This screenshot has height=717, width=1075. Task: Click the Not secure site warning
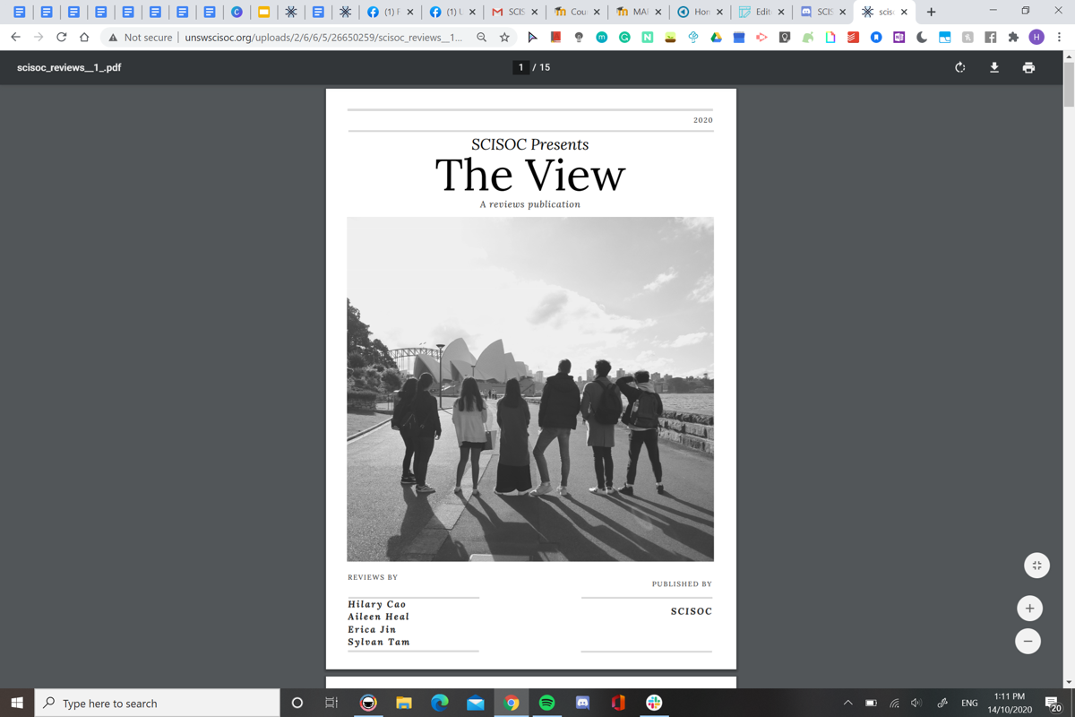139,38
